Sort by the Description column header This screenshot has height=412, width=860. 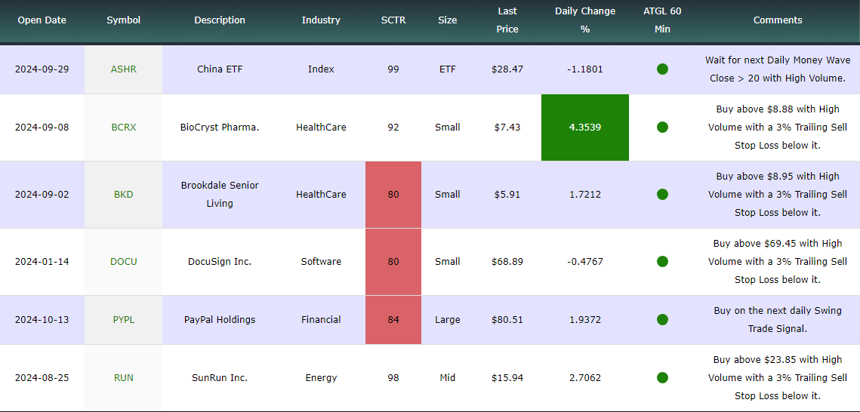point(220,20)
